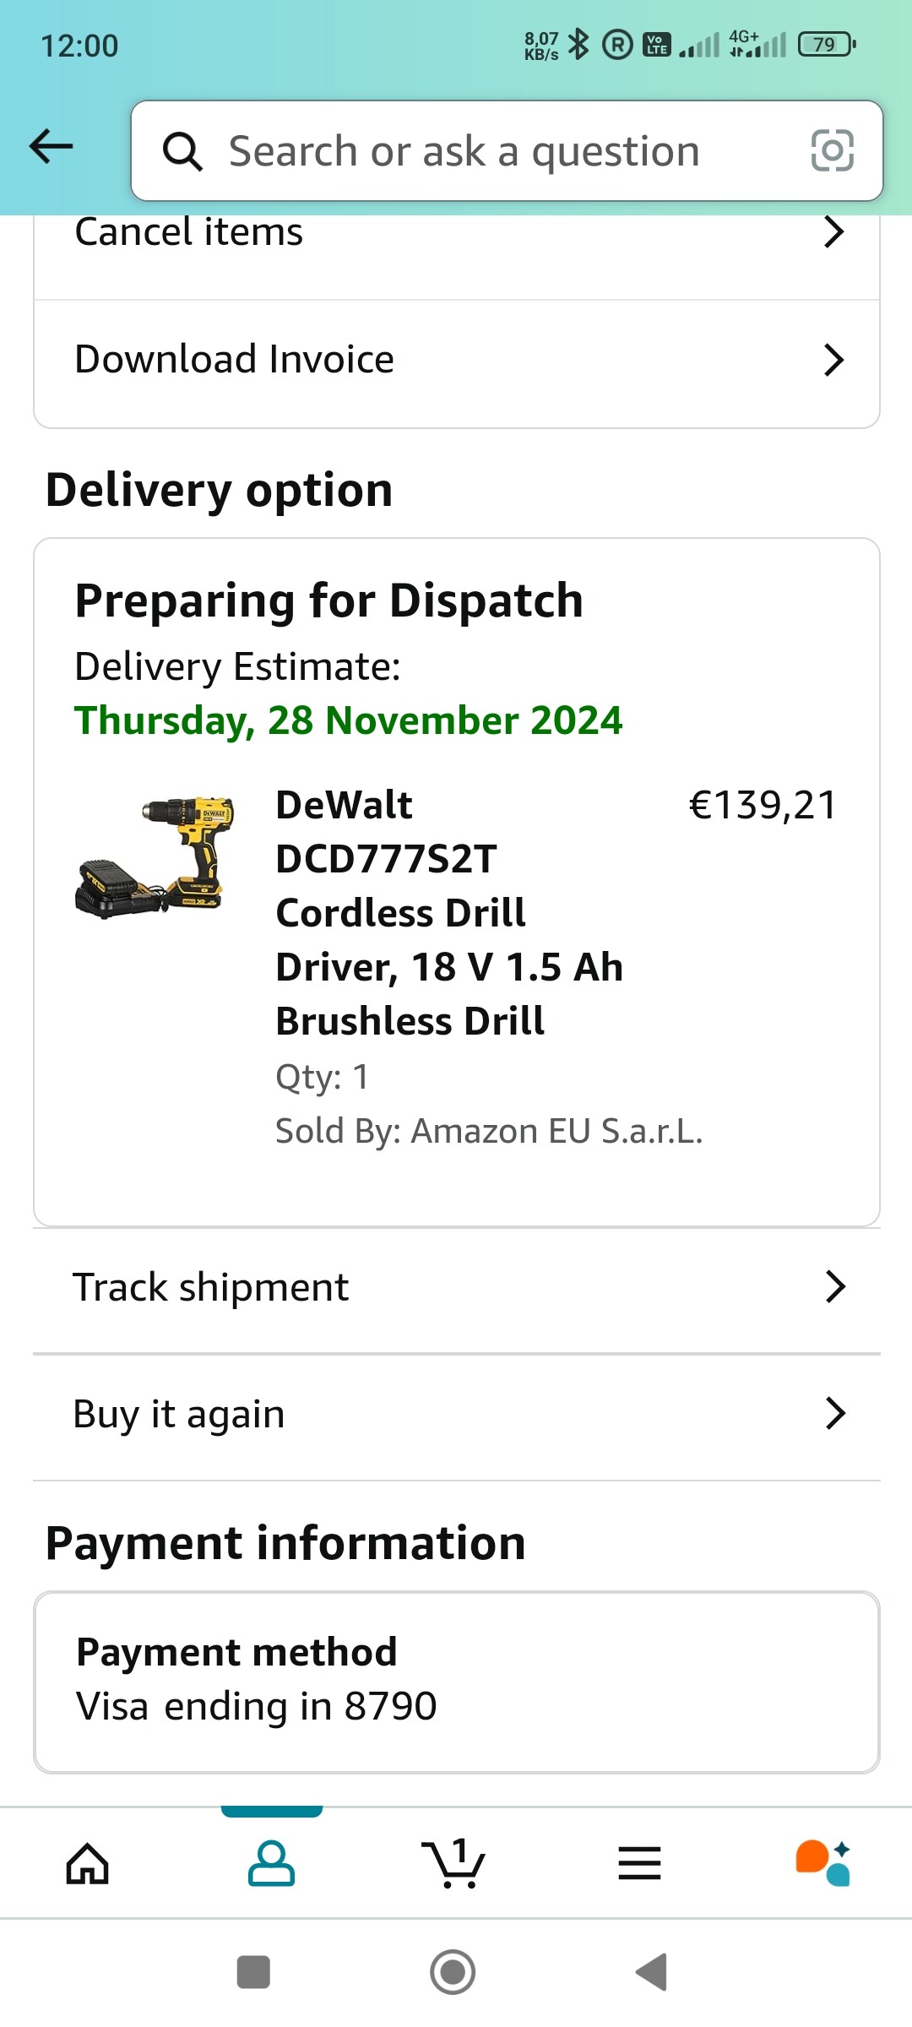The height and width of the screenshot is (2027, 912).
Task: Expand Cancel items chevron
Action: click(x=833, y=232)
